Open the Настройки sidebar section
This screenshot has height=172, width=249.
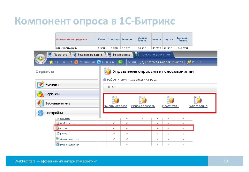pos(67,113)
